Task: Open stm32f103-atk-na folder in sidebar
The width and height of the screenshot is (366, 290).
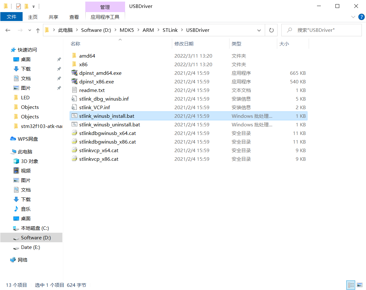Action: [x=38, y=126]
